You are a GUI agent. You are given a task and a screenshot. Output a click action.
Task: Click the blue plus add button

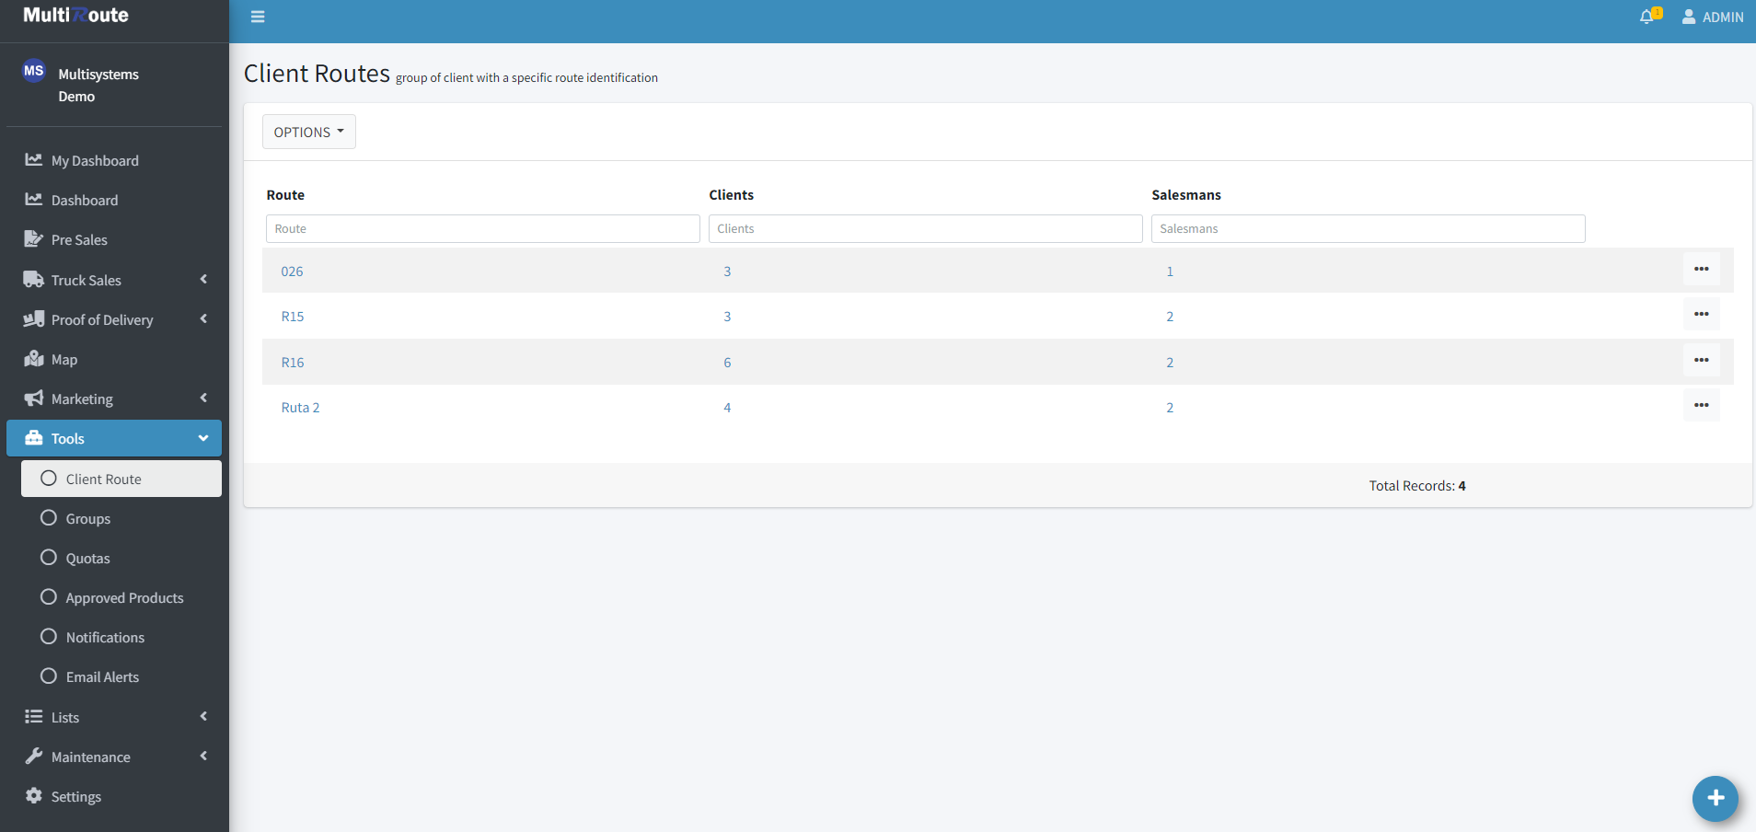click(1715, 798)
